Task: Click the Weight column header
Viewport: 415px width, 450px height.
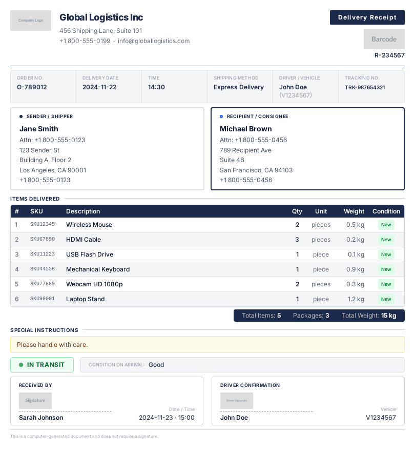Action: (x=354, y=211)
